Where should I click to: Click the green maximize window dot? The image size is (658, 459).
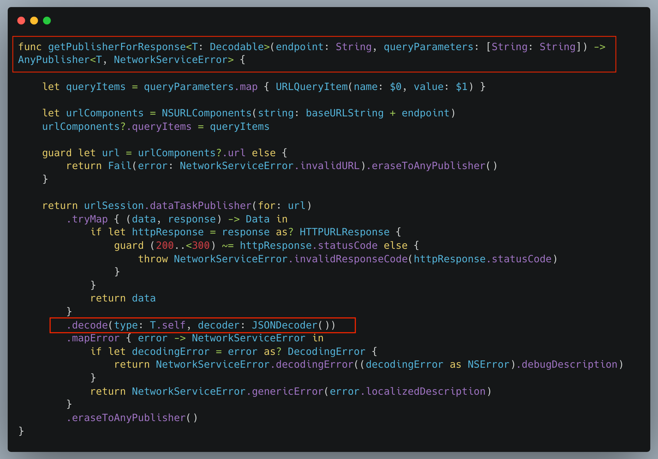tap(47, 21)
